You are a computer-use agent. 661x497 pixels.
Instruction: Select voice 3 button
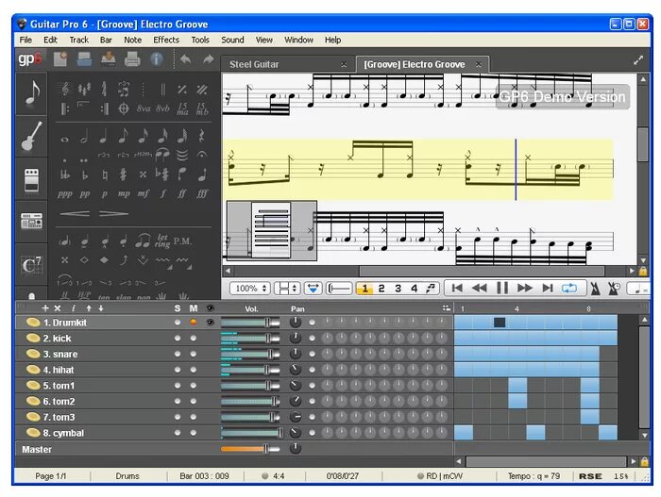pos(398,289)
